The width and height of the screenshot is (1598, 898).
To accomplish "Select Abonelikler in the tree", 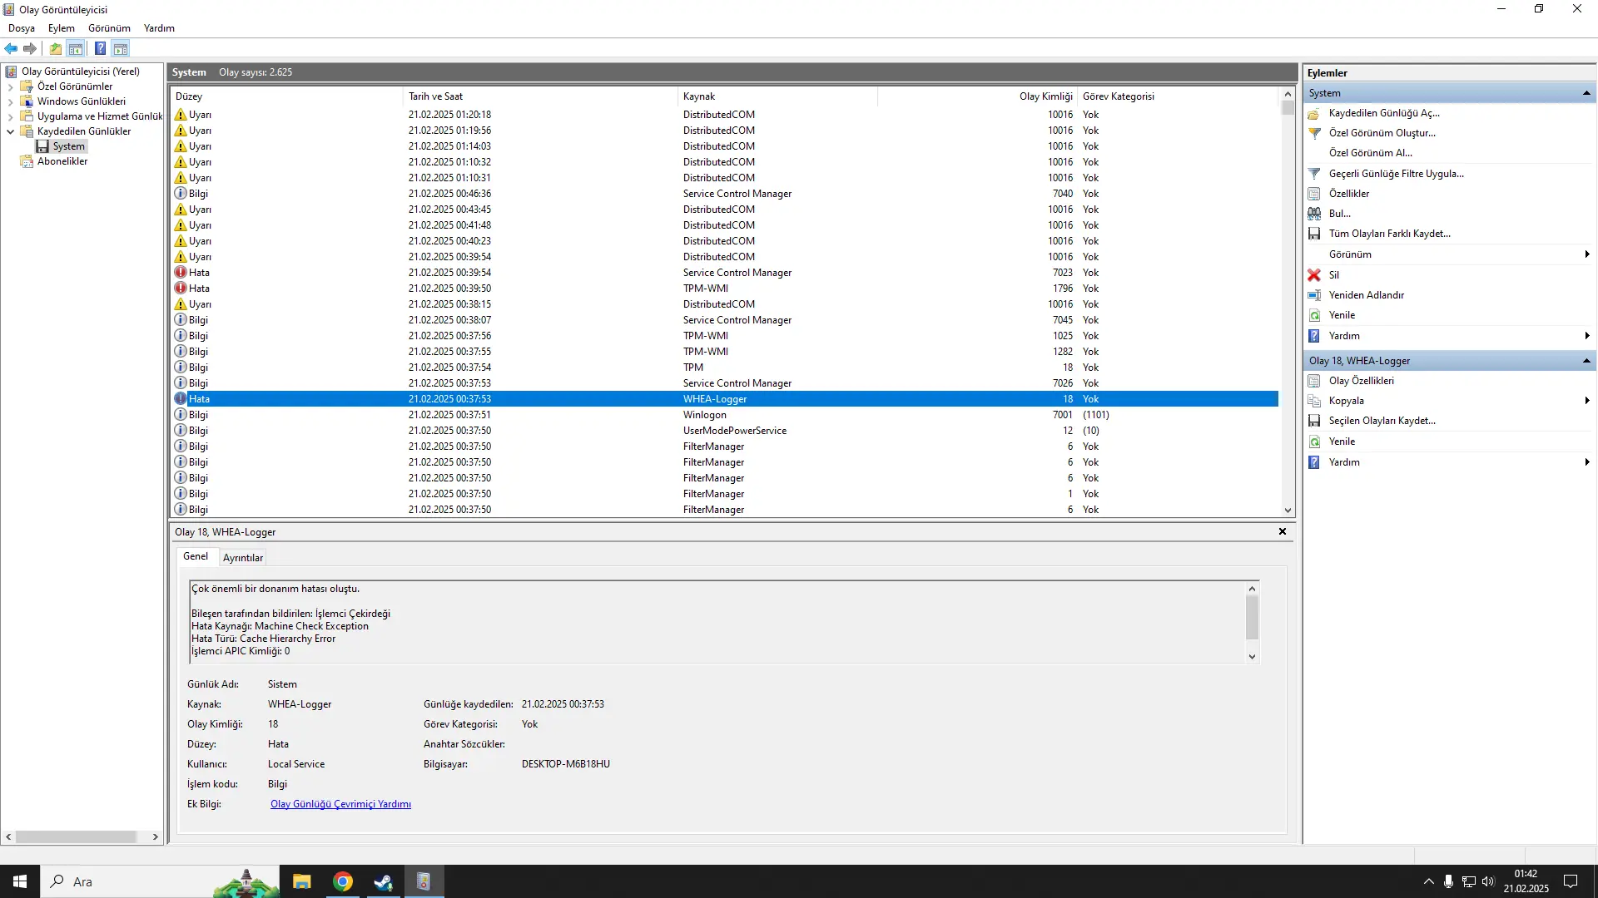I will [x=62, y=161].
